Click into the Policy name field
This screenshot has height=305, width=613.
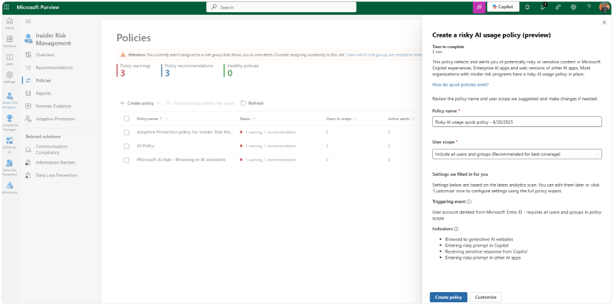click(x=516, y=122)
